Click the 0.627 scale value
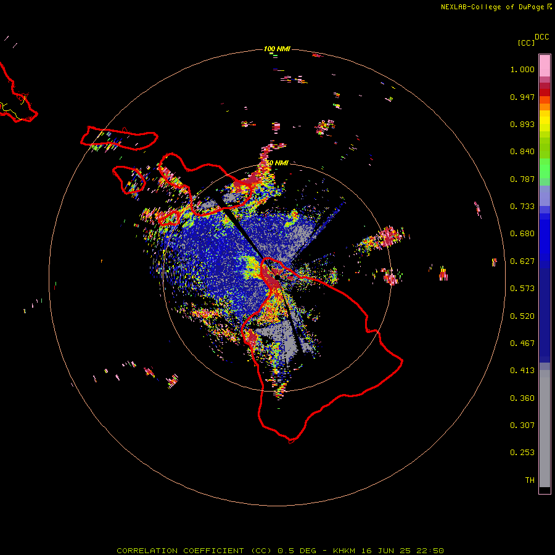 click(x=522, y=261)
